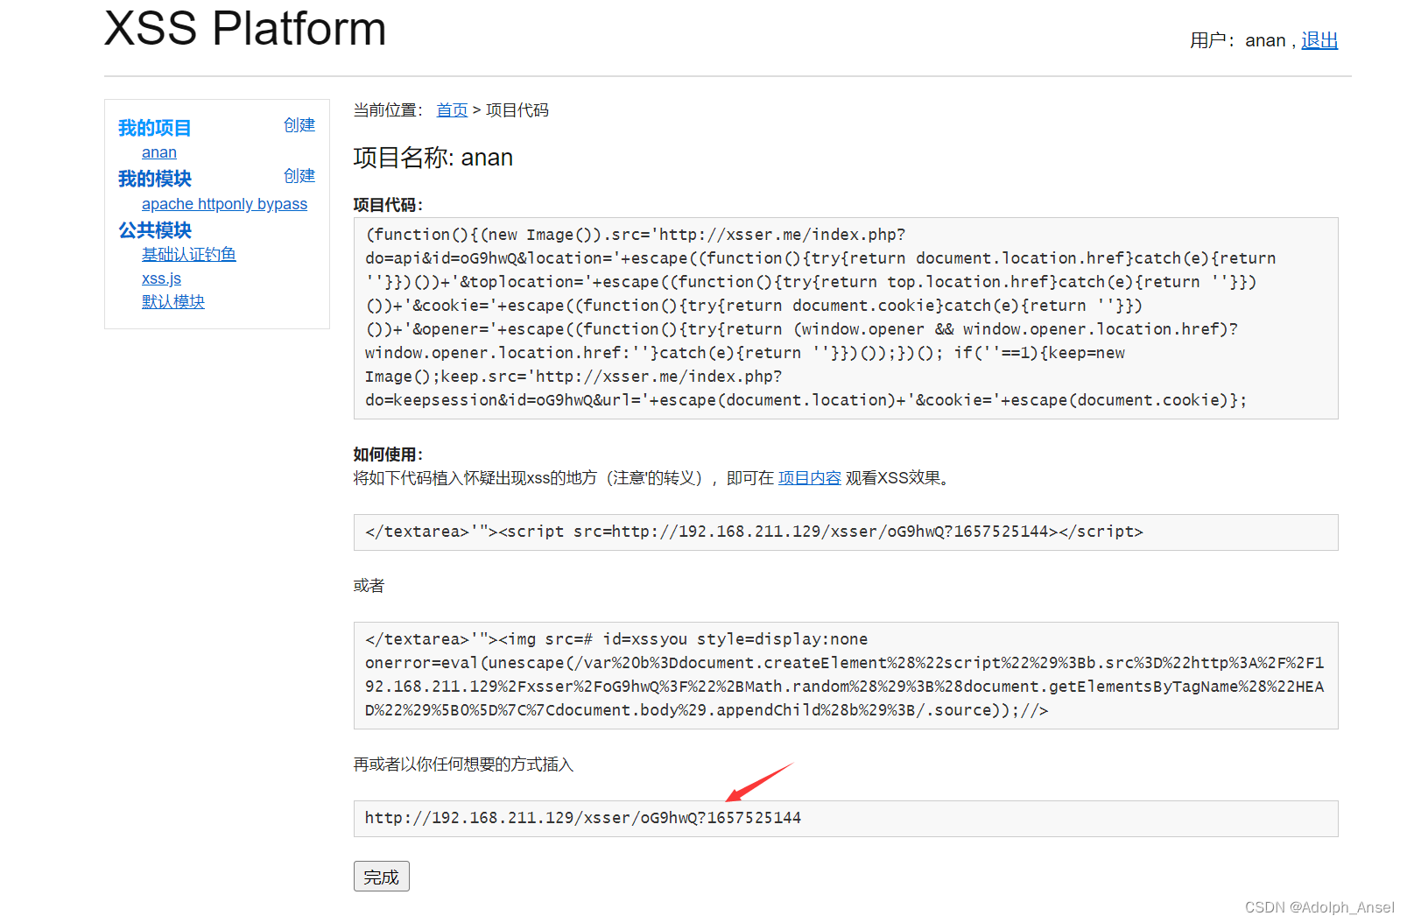This screenshot has height=923, width=1407.
Task: Click the plain URL box with oG9hwQ?1657525144
Action: 846,819
